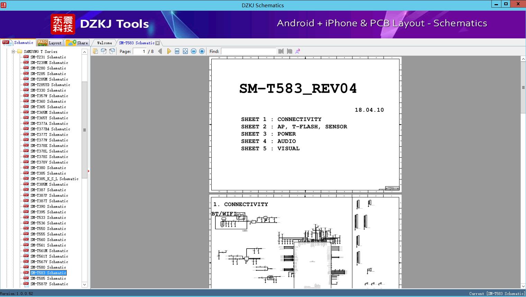This screenshot has height=297, width=526.
Task: Click into the Find text box
Action: (x=248, y=51)
